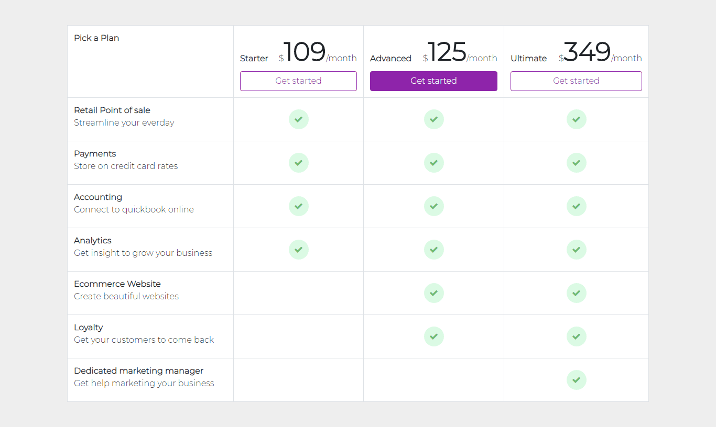Screen dimensions: 716x427
Task: Click the $349/month price text
Action: point(600,52)
